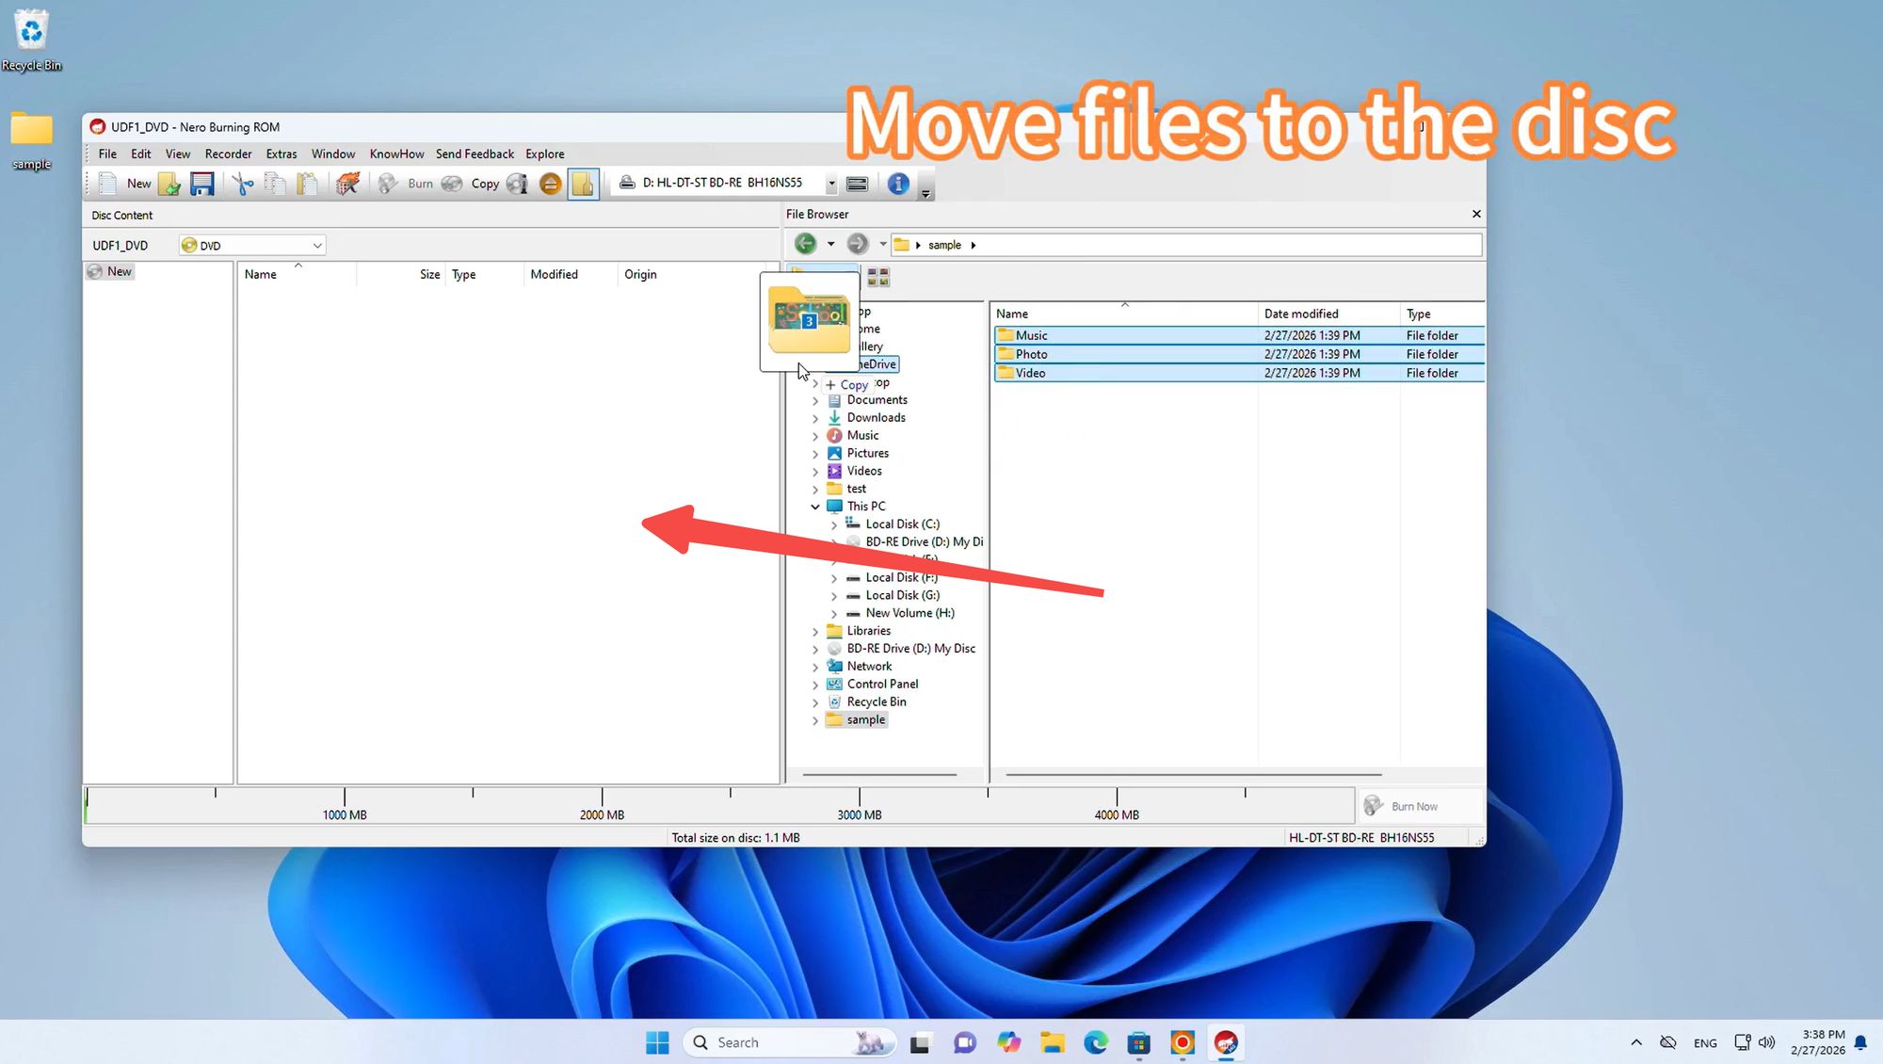Collapse the This PC tree node
This screenshot has height=1064, width=1883.
point(815,507)
